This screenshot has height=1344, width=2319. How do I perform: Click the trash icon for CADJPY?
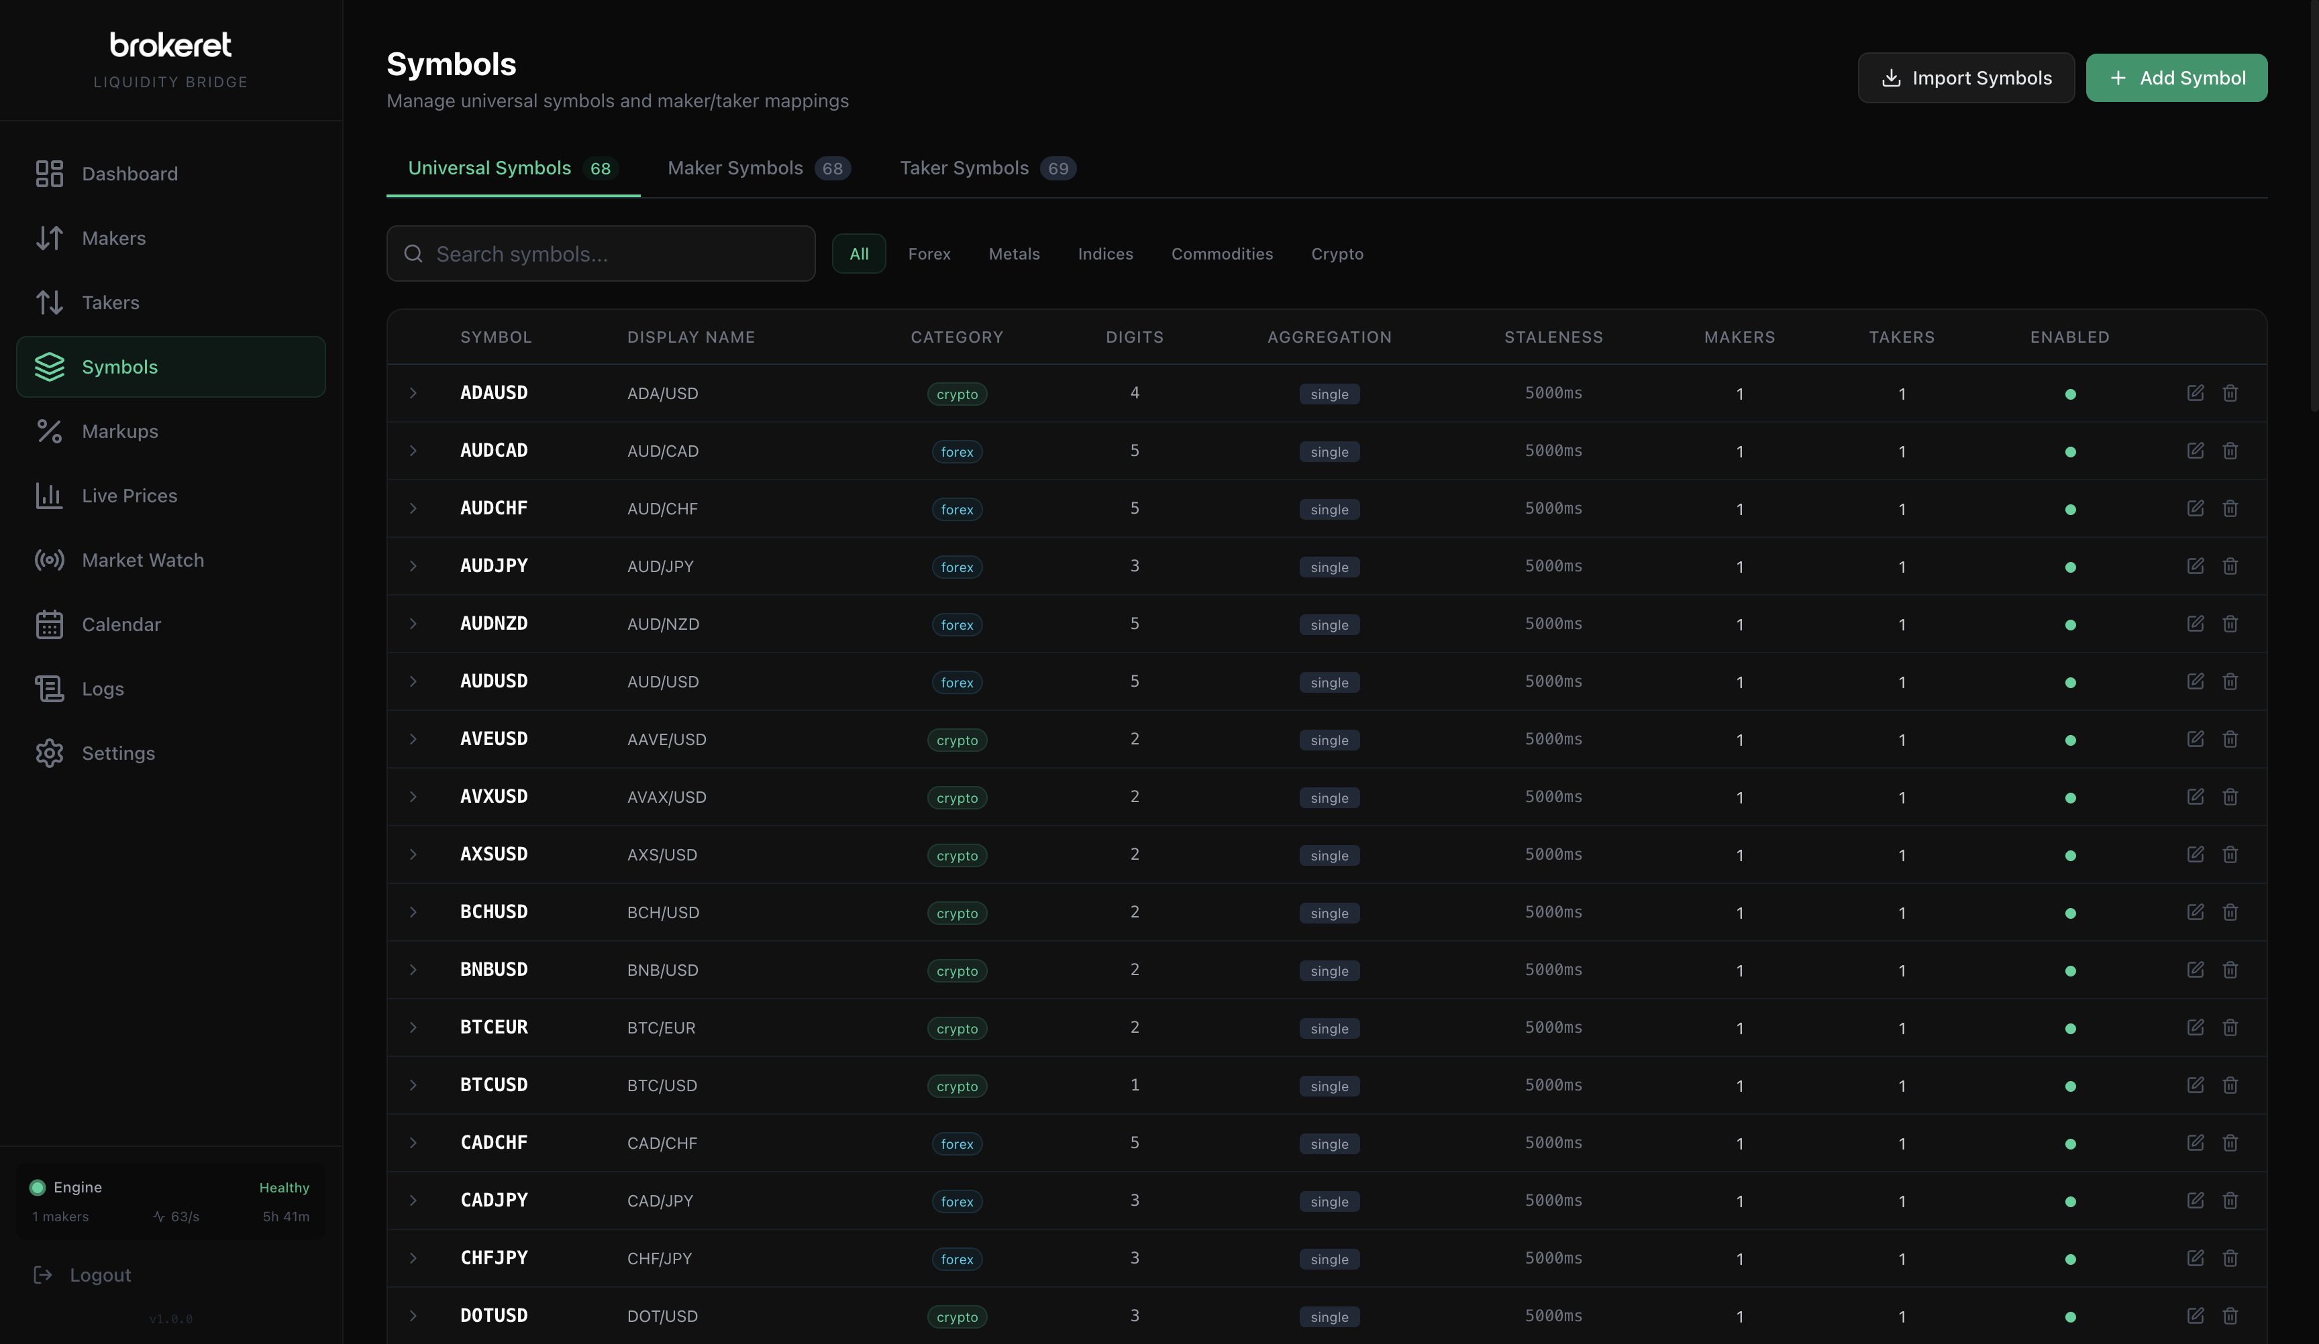tap(2230, 1200)
